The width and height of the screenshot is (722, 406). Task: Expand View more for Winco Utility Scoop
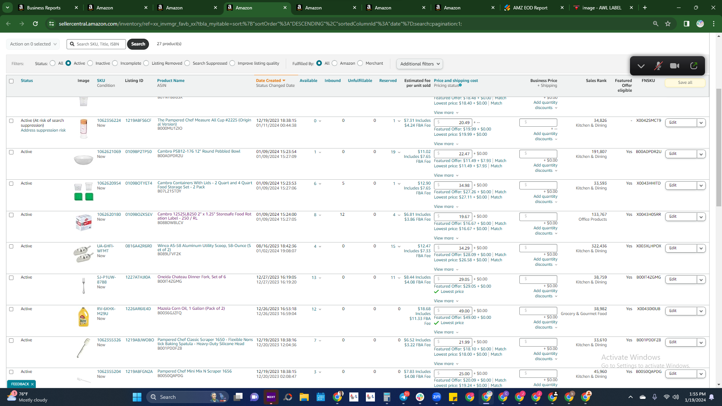point(446,270)
